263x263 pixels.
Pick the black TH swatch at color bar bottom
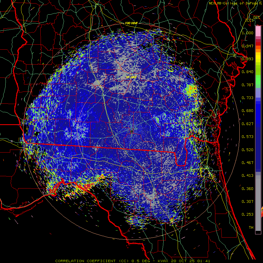[x=258, y=232]
